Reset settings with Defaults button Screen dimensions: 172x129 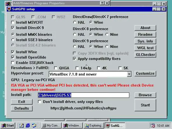click(22, 109)
